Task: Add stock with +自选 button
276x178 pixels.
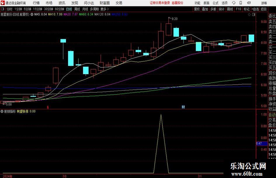Action: 255,9
